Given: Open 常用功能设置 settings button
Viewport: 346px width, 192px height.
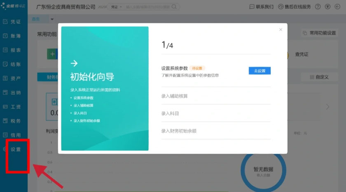Looking at the screenshot, I should pos(320,33).
